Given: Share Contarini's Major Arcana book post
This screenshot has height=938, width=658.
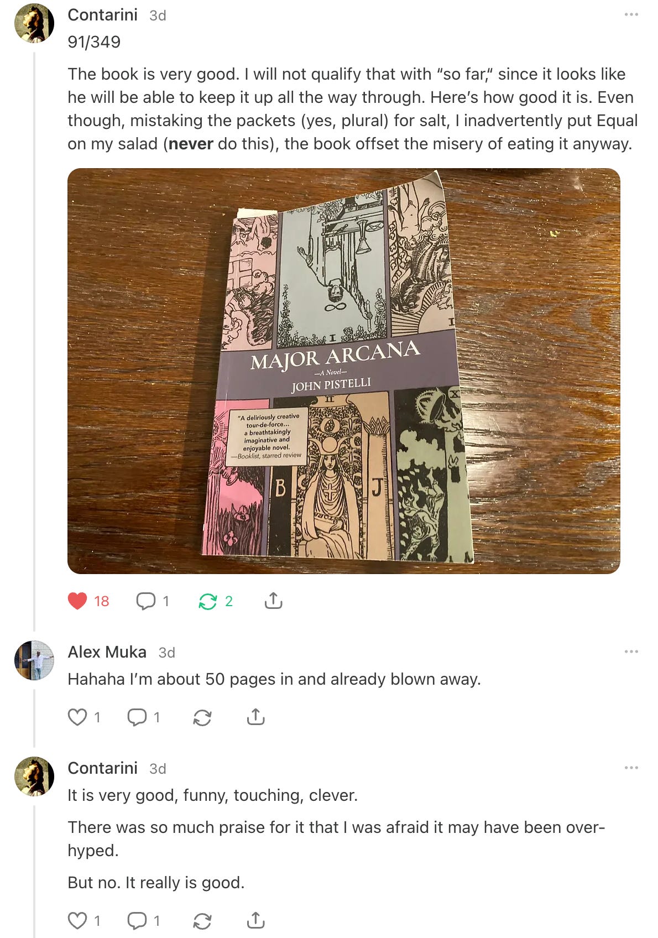Looking at the screenshot, I should (x=273, y=601).
